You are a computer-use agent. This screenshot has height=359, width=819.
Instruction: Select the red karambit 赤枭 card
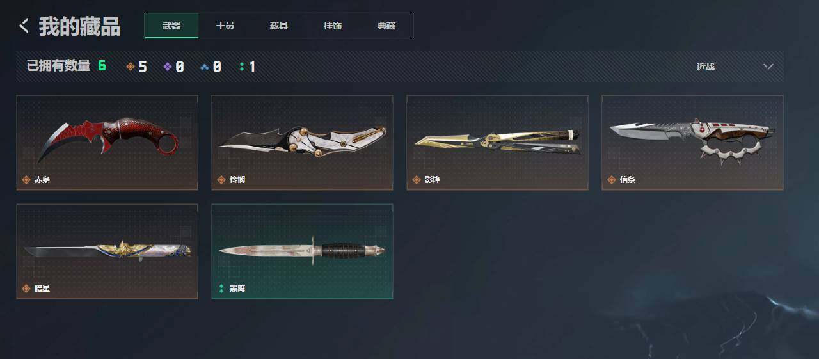coord(107,143)
